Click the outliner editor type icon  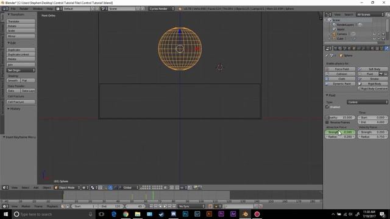(x=328, y=15)
